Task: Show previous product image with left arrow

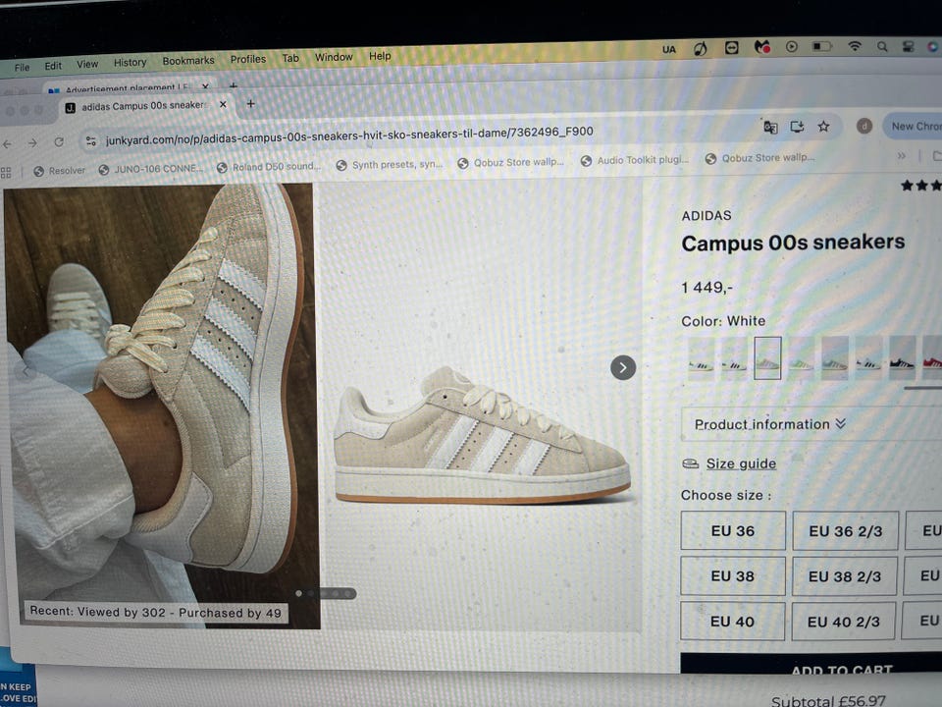Action: (x=26, y=373)
